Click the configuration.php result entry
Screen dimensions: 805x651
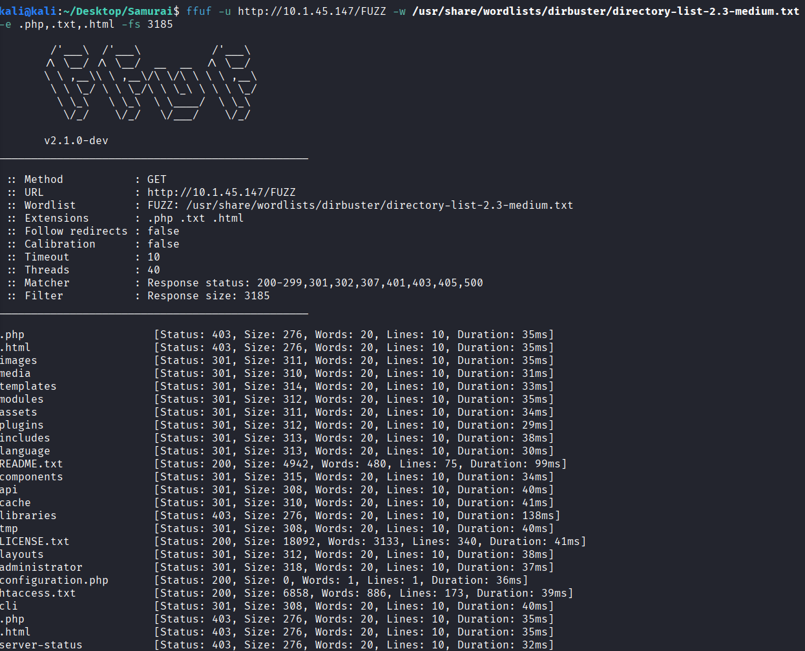click(54, 580)
